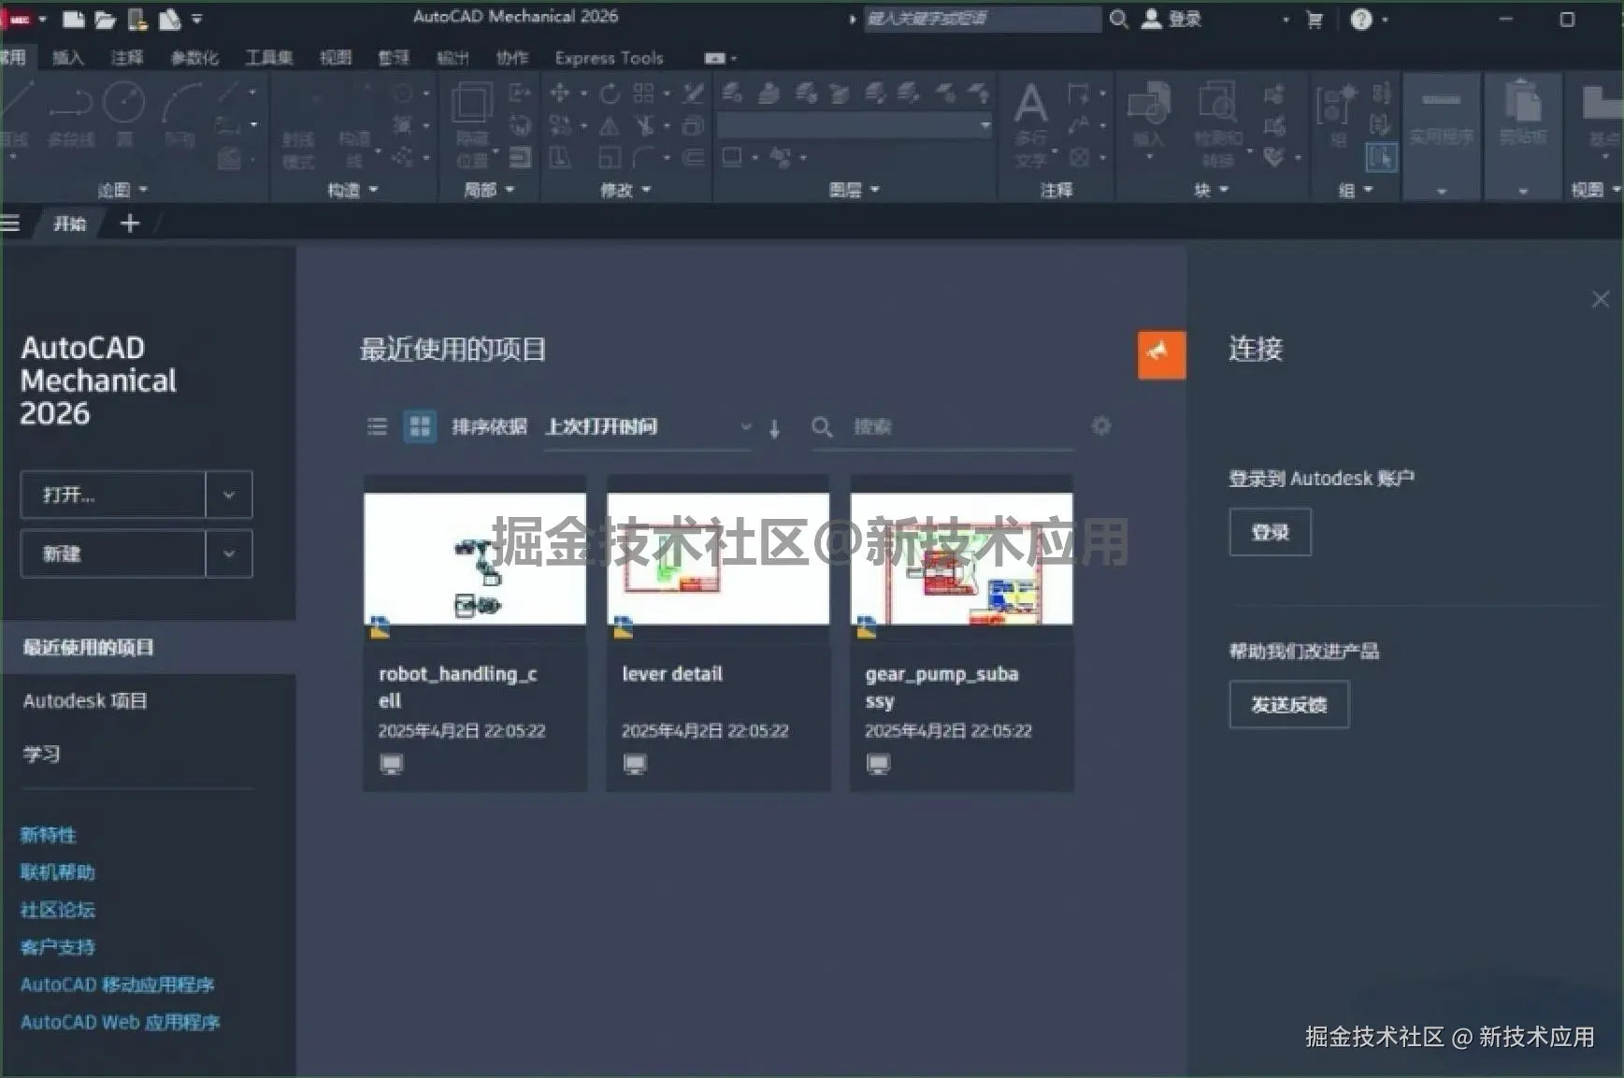The height and width of the screenshot is (1078, 1624).
Task: Switch recent projects to list view
Action: (377, 426)
